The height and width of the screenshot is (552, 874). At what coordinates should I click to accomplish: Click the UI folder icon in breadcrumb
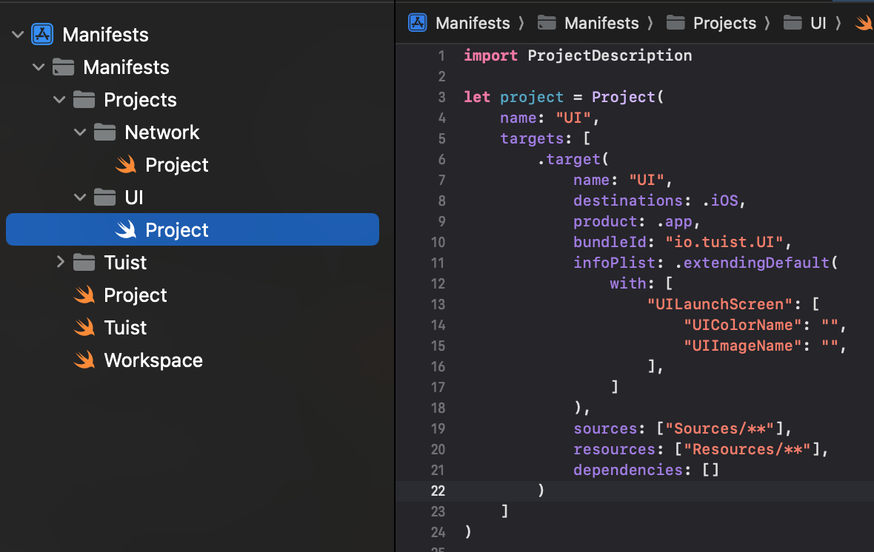tap(793, 23)
